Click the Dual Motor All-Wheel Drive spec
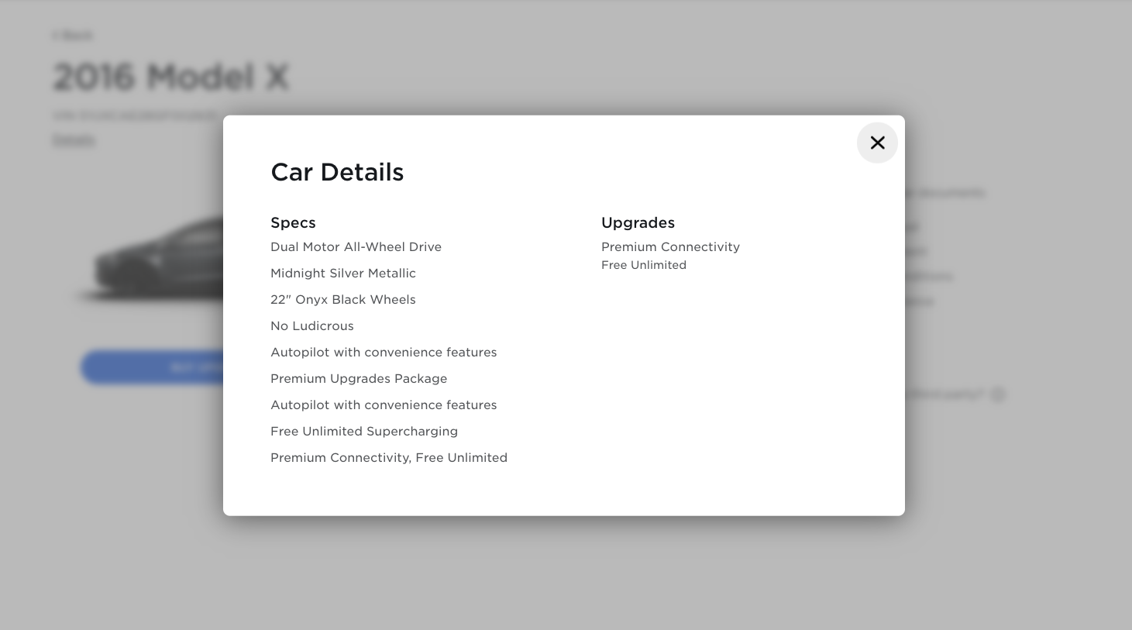Viewport: 1132px width, 630px height. (x=356, y=247)
